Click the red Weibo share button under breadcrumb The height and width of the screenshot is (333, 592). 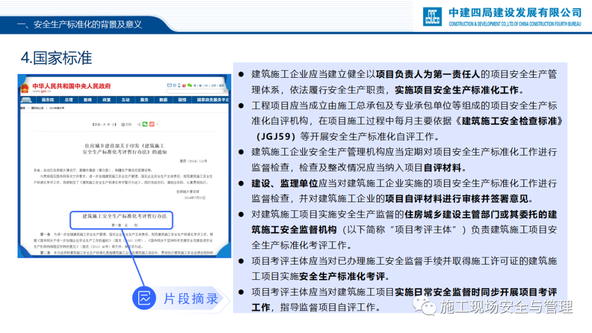(152, 124)
